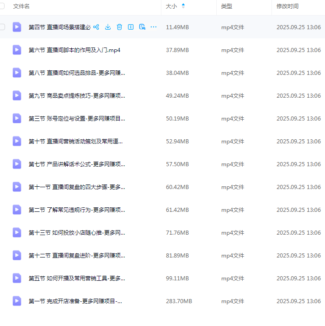Click video icon of 第八节 直播间如何选品排品
The width and height of the screenshot is (325, 326).
(x=17, y=73)
